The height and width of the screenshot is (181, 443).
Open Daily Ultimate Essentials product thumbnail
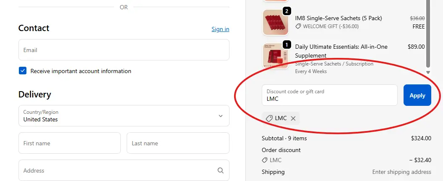pos(276,56)
